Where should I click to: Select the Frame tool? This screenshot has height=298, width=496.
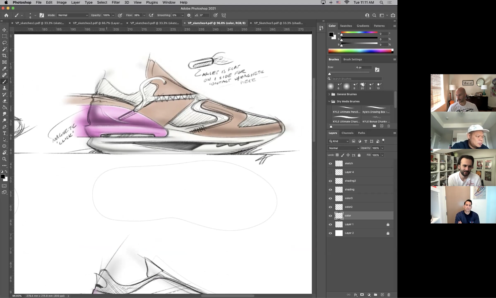click(x=4, y=62)
